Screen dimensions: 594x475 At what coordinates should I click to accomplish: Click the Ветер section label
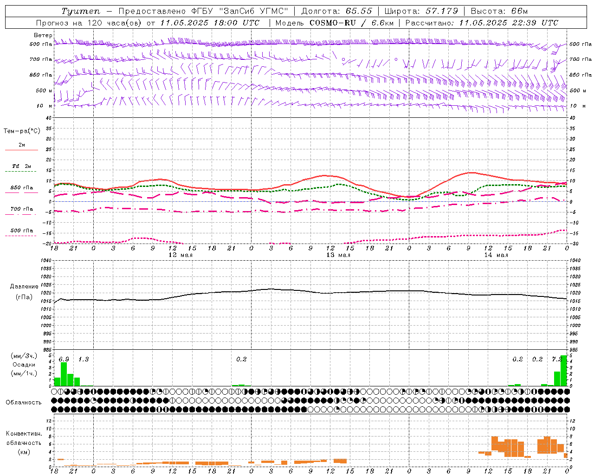coord(43,35)
